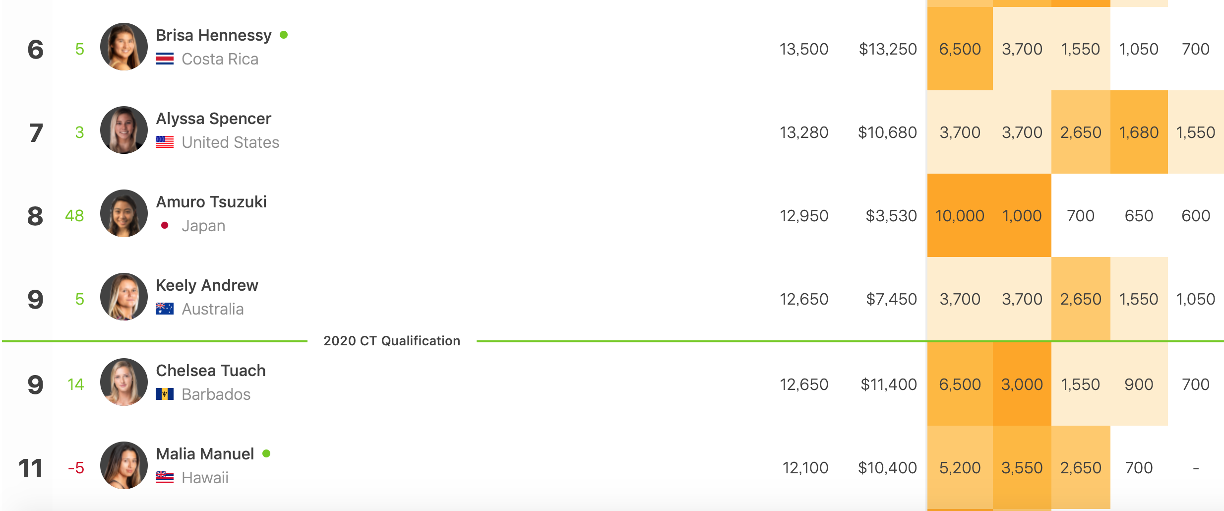Click Keely Andrew's profile photo
Image resolution: width=1224 pixels, height=511 pixels.
(124, 297)
